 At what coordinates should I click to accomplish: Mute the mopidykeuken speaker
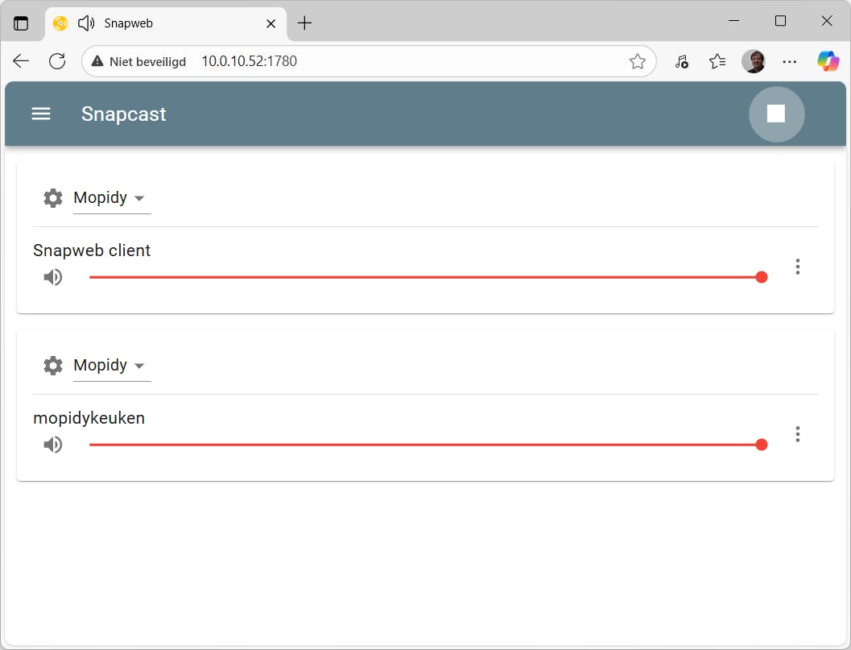53,445
